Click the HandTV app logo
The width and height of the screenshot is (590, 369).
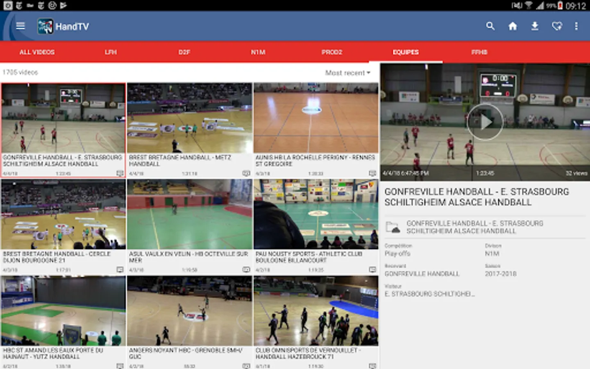(x=45, y=27)
